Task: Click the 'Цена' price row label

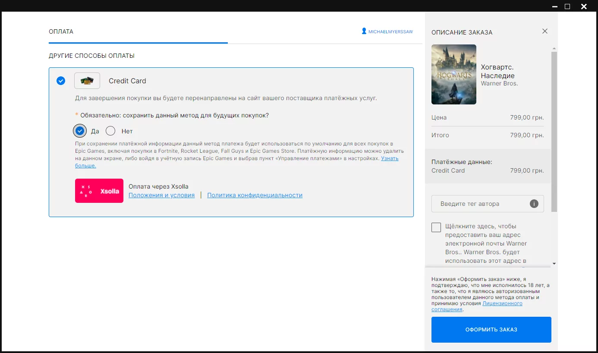Action: [439, 117]
